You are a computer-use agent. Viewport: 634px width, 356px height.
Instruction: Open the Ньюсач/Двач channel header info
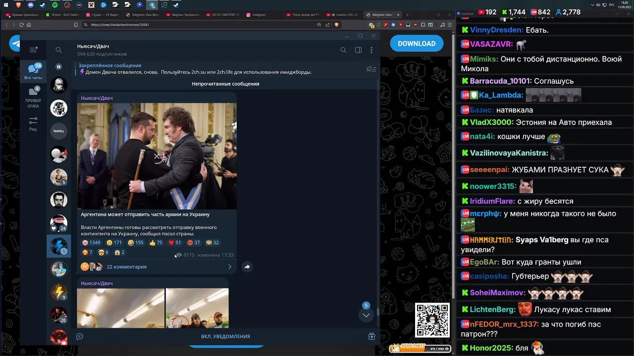coord(102,50)
